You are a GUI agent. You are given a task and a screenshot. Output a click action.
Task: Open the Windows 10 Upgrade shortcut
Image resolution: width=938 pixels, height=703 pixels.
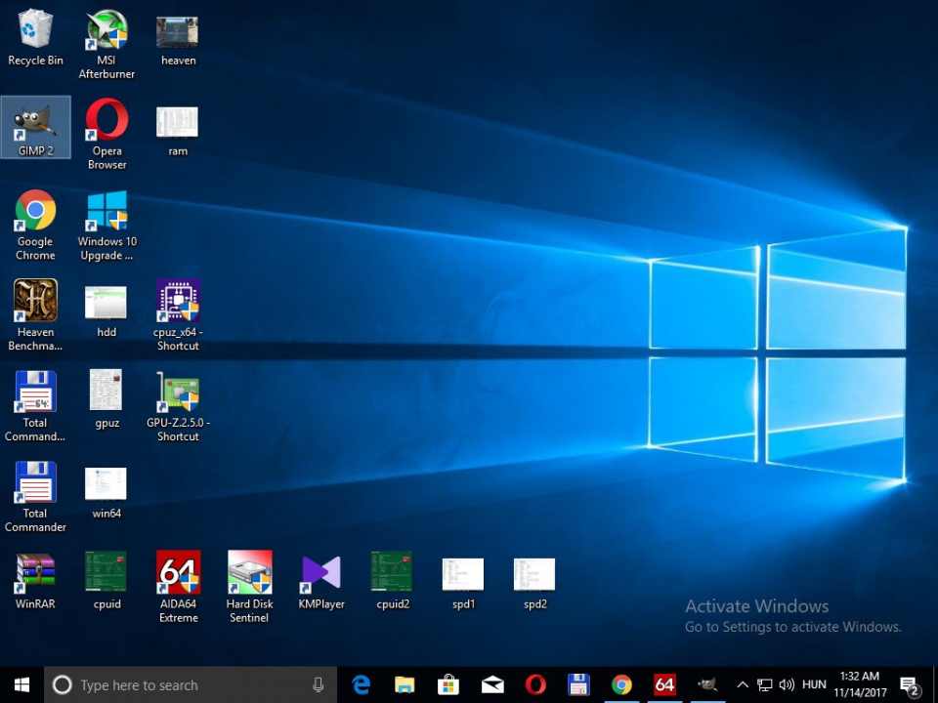(x=107, y=225)
